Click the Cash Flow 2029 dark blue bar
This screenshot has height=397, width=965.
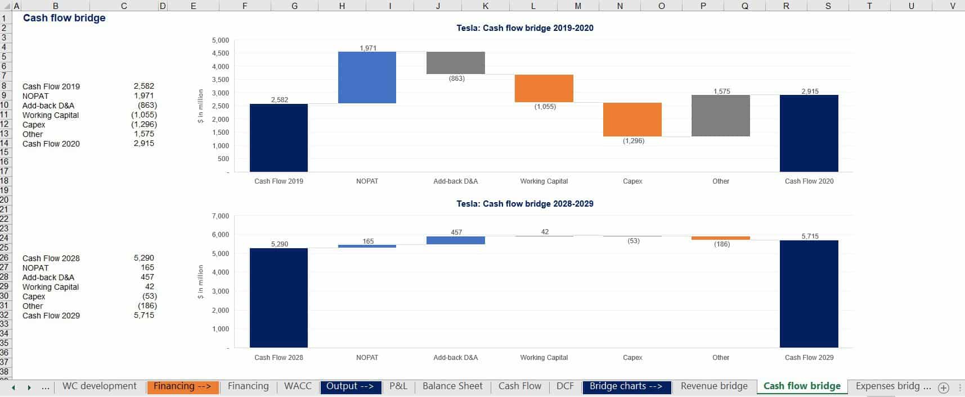point(809,294)
